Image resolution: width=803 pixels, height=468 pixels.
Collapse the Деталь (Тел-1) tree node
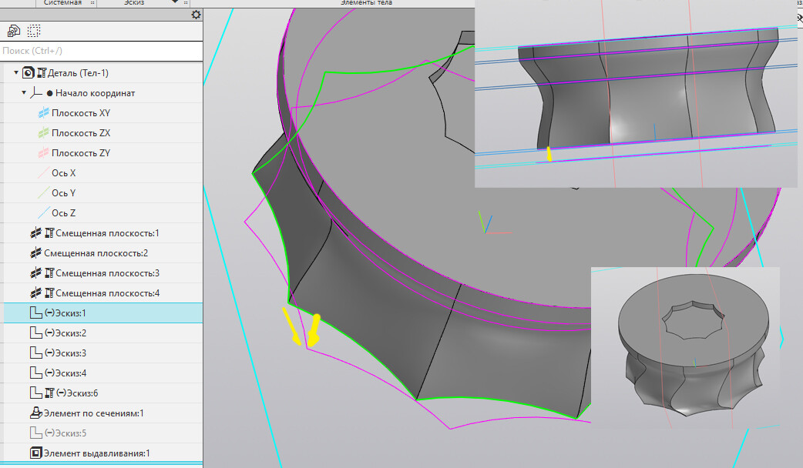point(16,73)
